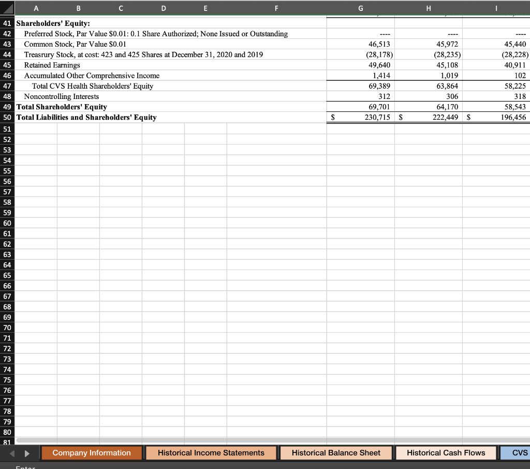Select row 50 by its row number
This screenshot has width=530, height=469.
coord(7,117)
